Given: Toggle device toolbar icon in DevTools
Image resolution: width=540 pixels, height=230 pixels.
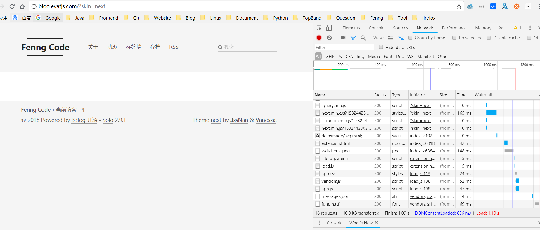Looking at the screenshot, I should coord(329,28).
